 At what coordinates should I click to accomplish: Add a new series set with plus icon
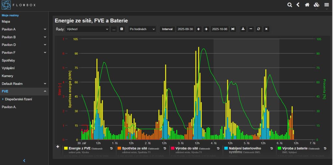point(122,29)
